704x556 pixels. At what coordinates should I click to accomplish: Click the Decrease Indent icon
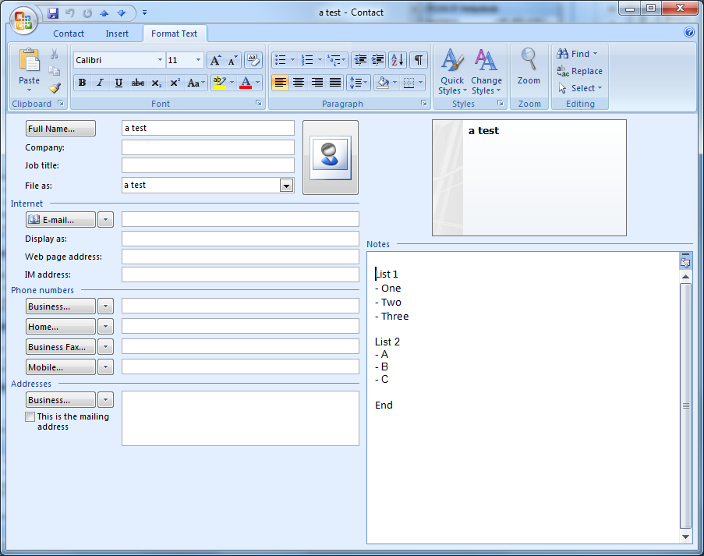point(360,60)
